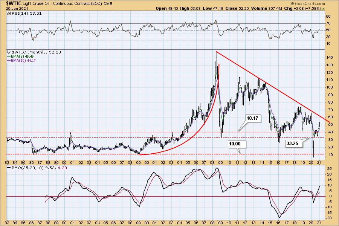The height and width of the screenshot is (226, 339).
Task: Click the green EMA(6) legend line swatch
Action: [9, 56]
